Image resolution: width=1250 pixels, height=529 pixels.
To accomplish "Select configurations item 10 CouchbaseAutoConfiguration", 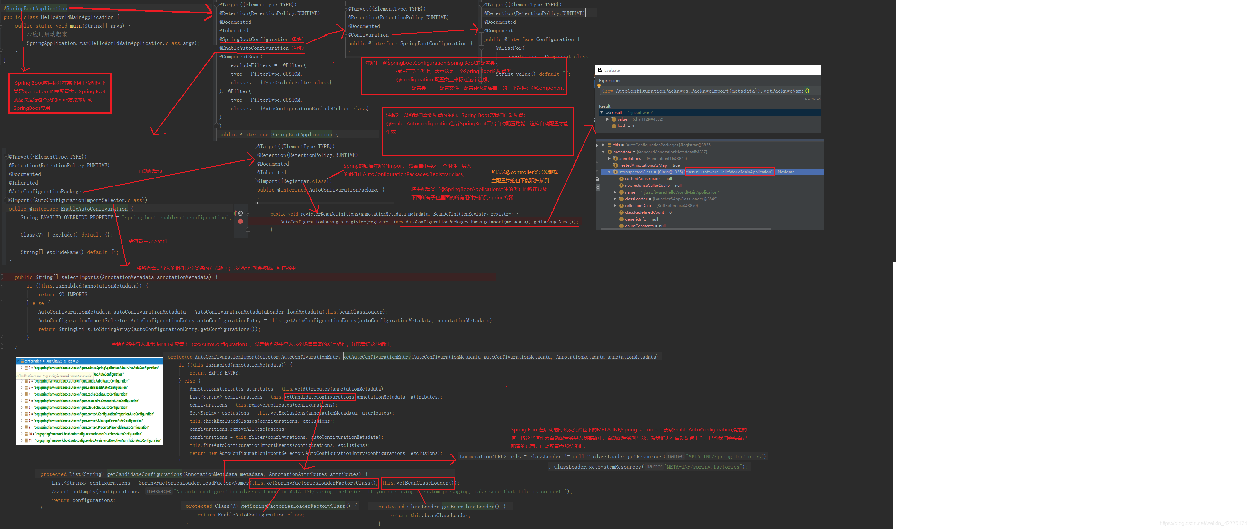I will tap(90, 434).
